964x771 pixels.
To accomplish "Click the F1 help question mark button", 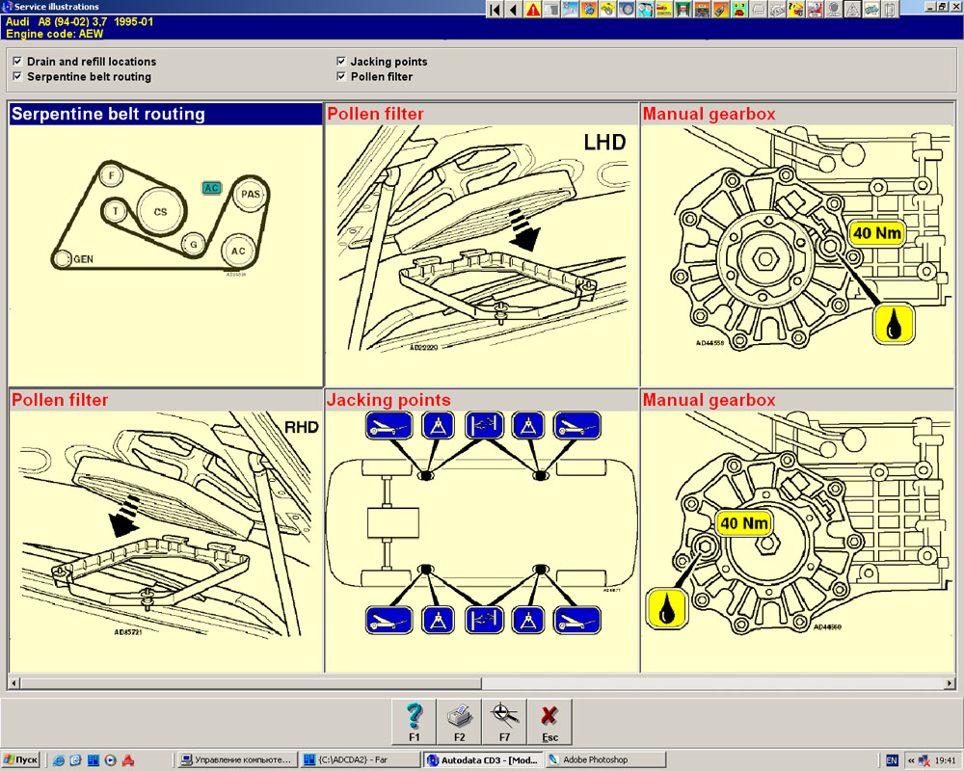I will [415, 721].
